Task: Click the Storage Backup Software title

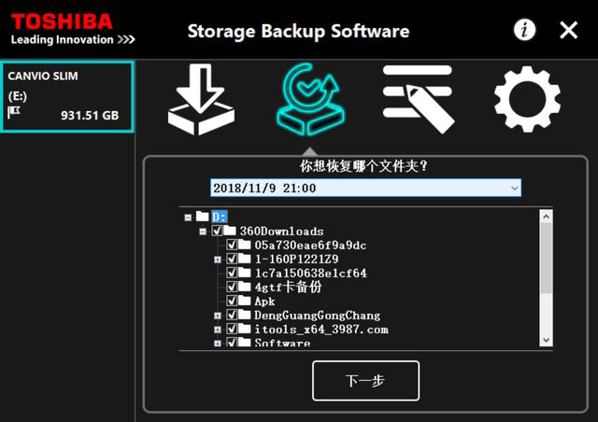Action: [x=298, y=31]
